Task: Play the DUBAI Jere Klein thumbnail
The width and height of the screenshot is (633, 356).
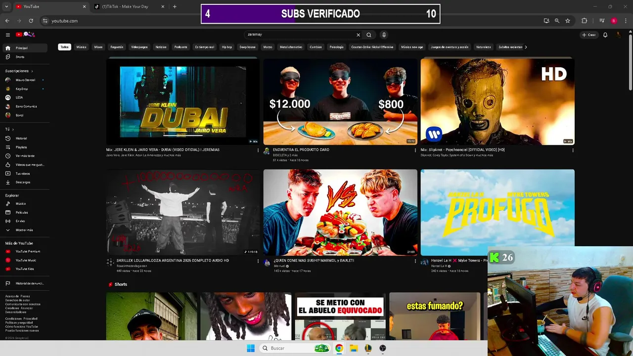Action: pyautogui.click(x=183, y=101)
